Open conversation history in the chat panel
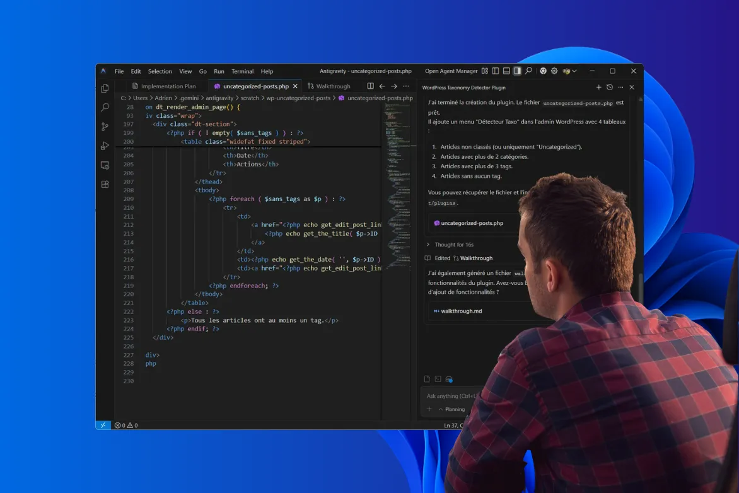Image resolution: width=739 pixels, height=493 pixels. point(609,87)
